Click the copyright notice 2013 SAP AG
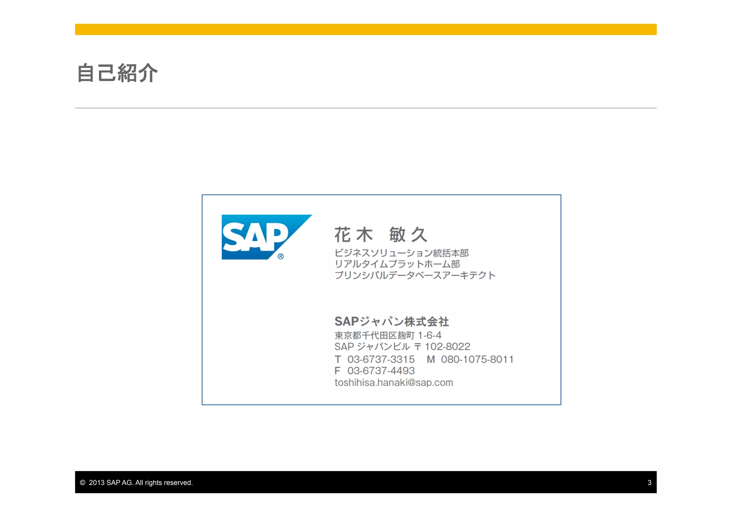Screen dimensions: 732x517 click(x=136, y=483)
